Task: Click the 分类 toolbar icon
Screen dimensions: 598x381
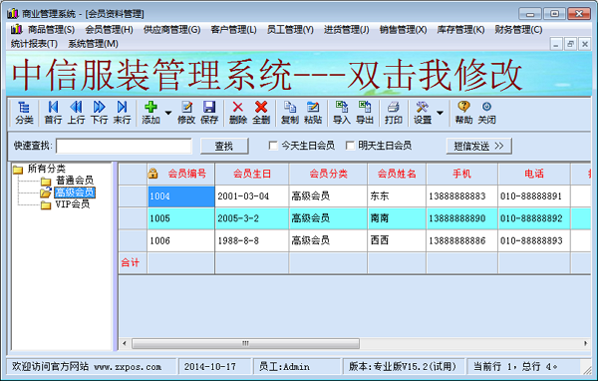Action: (24, 113)
